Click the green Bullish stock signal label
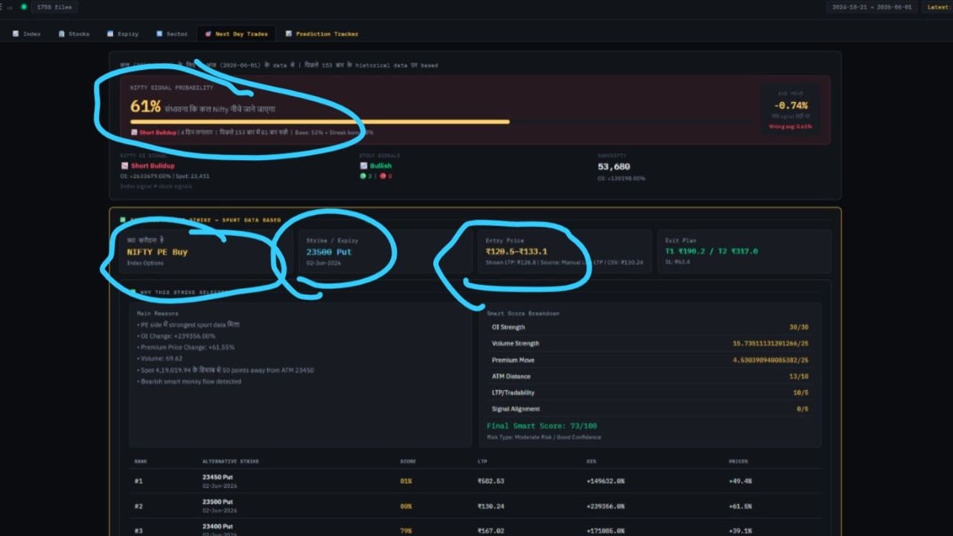 pyautogui.click(x=380, y=166)
